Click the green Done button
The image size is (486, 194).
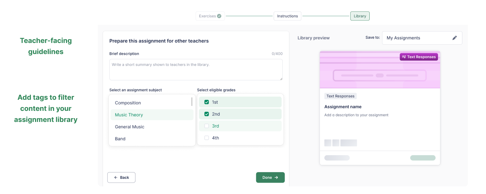pyautogui.click(x=270, y=177)
